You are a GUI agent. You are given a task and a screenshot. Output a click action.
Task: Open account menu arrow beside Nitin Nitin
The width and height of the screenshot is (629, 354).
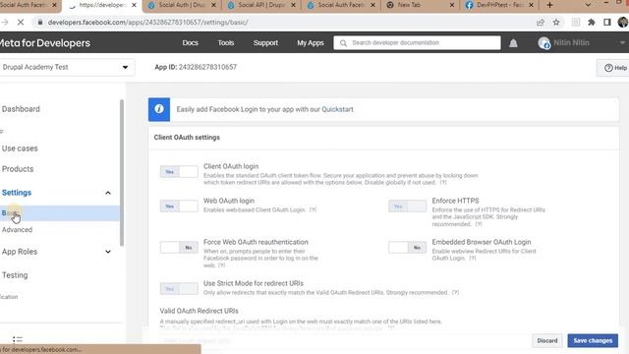tap(622, 43)
